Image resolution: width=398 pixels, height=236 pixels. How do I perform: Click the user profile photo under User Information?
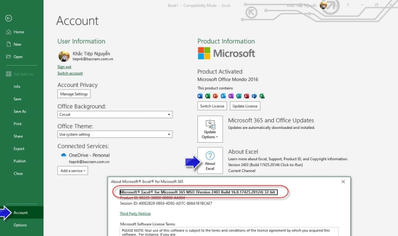click(x=64, y=57)
